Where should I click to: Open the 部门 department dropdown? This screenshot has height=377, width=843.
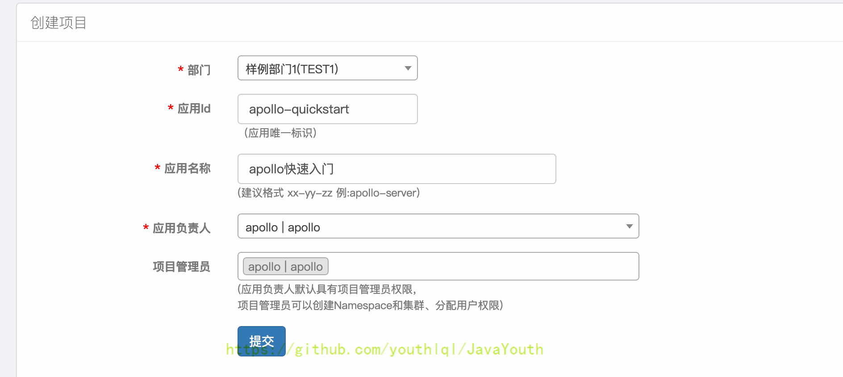pyautogui.click(x=327, y=68)
